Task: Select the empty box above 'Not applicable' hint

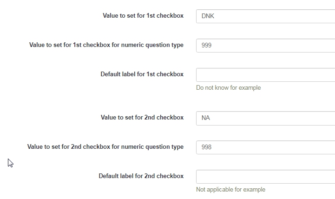Action: 265,177
